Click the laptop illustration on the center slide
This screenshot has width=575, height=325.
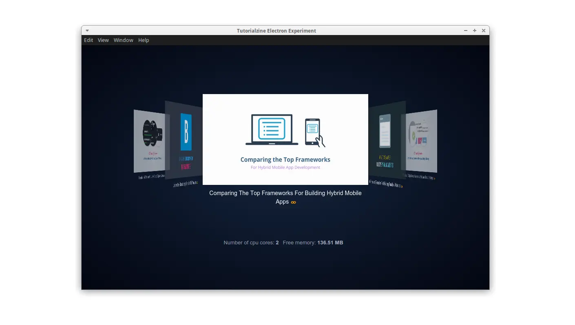click(271, 128)
